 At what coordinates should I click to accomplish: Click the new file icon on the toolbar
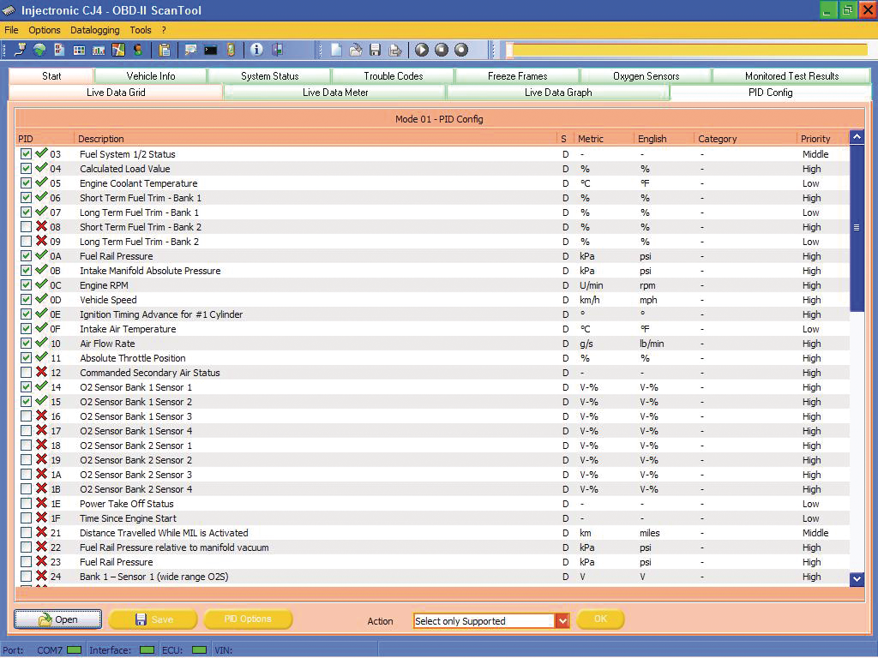click(335, 50)
